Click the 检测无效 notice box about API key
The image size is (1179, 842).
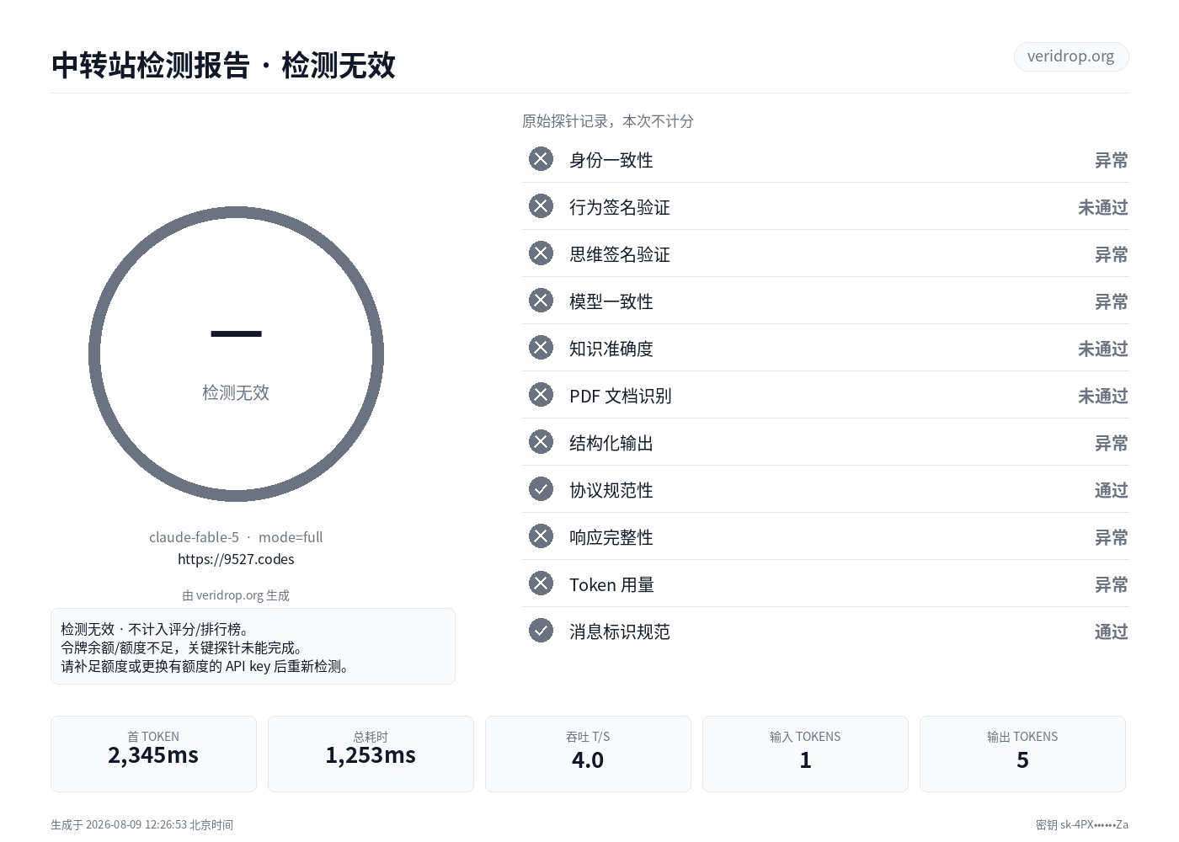pyautogui.click(x=253, y=647)
